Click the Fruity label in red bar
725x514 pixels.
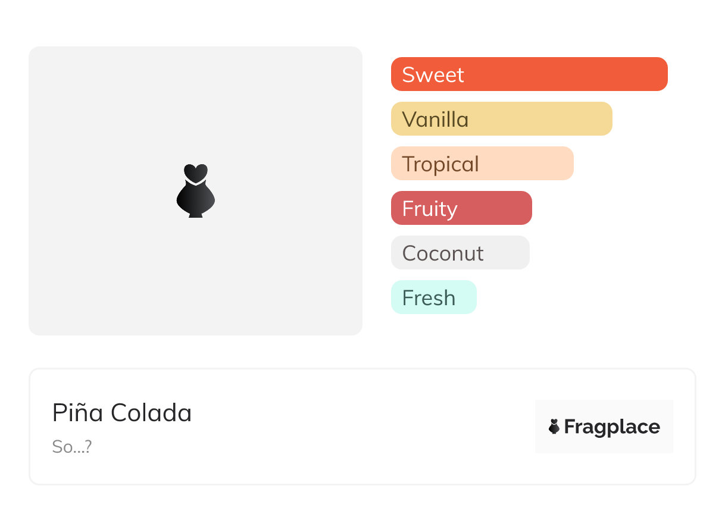429,209
